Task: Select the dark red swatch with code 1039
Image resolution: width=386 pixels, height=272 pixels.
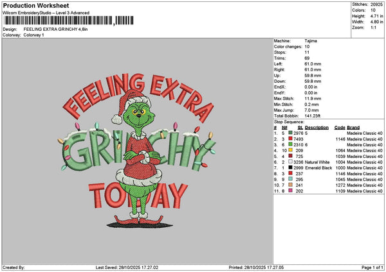Action: point(291,156)
